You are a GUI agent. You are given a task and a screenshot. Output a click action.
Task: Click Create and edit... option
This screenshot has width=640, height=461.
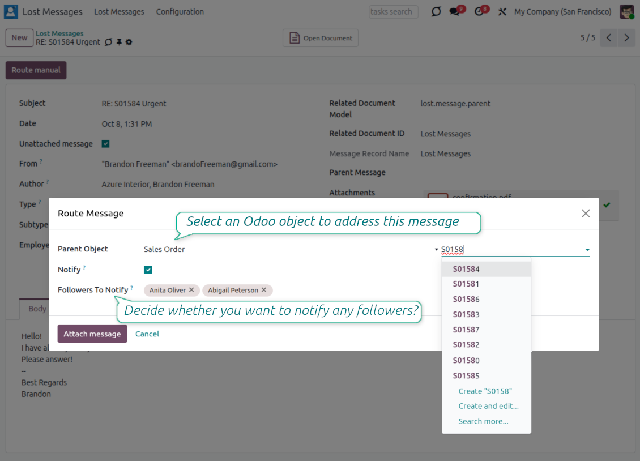[x=488, y=406]
